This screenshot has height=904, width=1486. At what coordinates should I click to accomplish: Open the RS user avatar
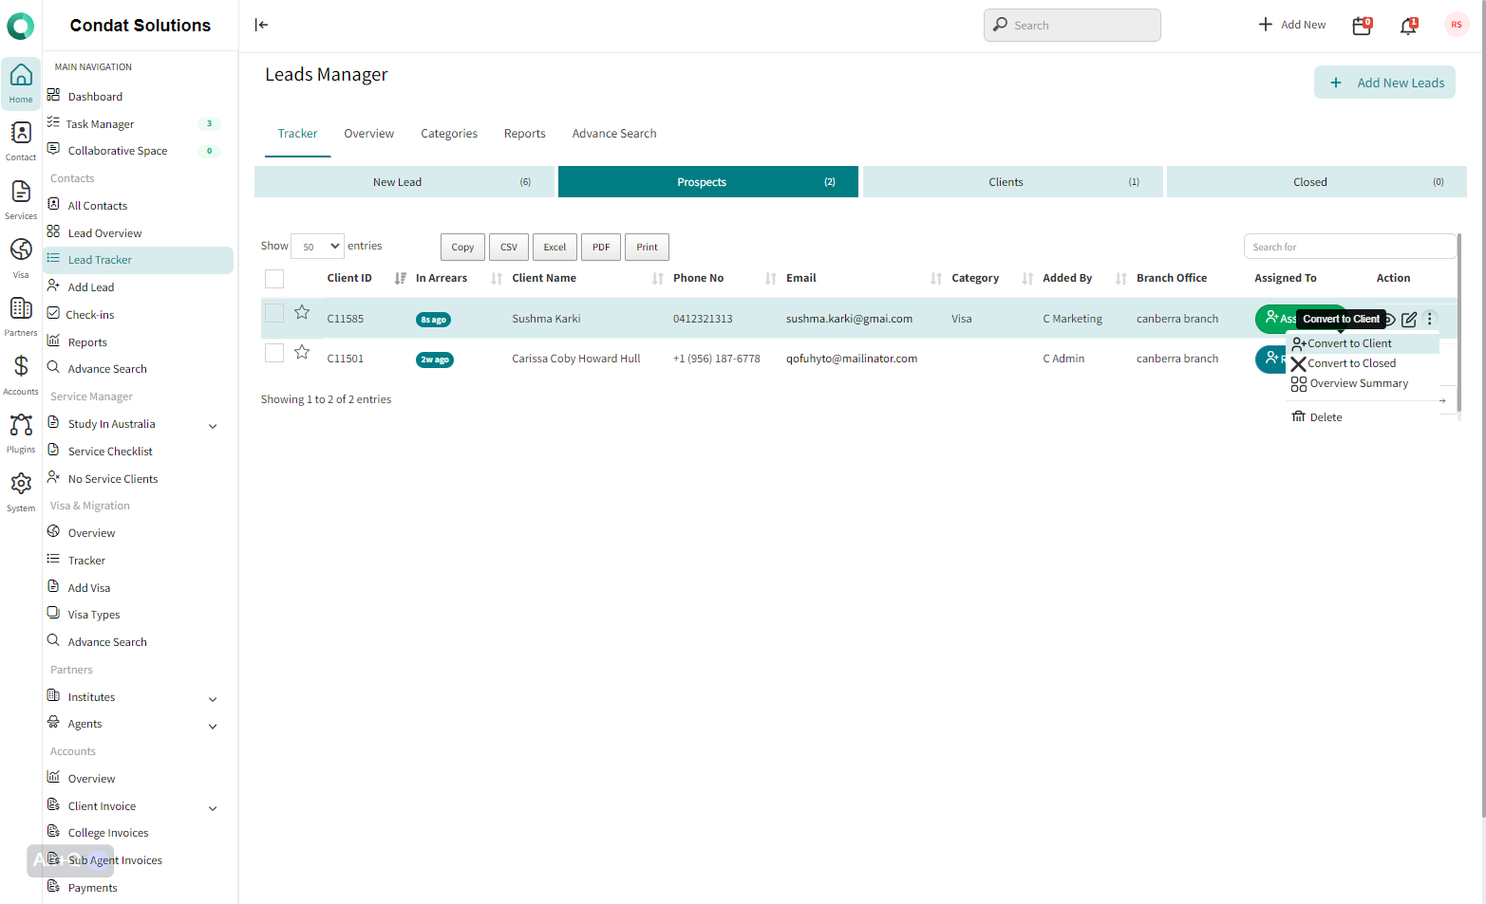click(x=1457, y=25)
